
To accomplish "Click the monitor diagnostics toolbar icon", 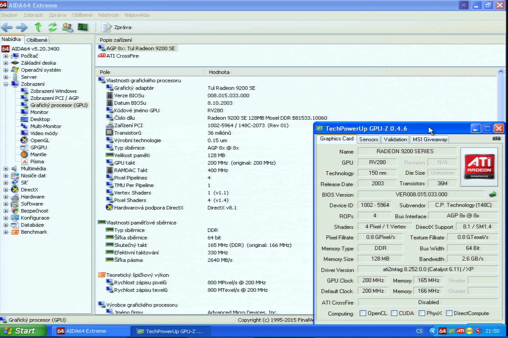I will pos(83,27).
